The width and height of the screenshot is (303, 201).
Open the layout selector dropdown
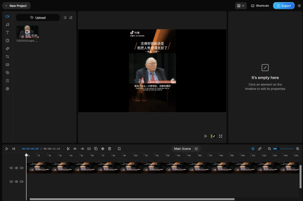241,6
